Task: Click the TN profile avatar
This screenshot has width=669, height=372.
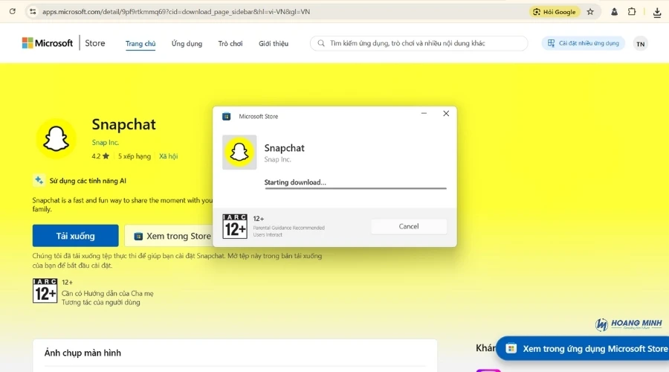Action: tap(640, 44)
